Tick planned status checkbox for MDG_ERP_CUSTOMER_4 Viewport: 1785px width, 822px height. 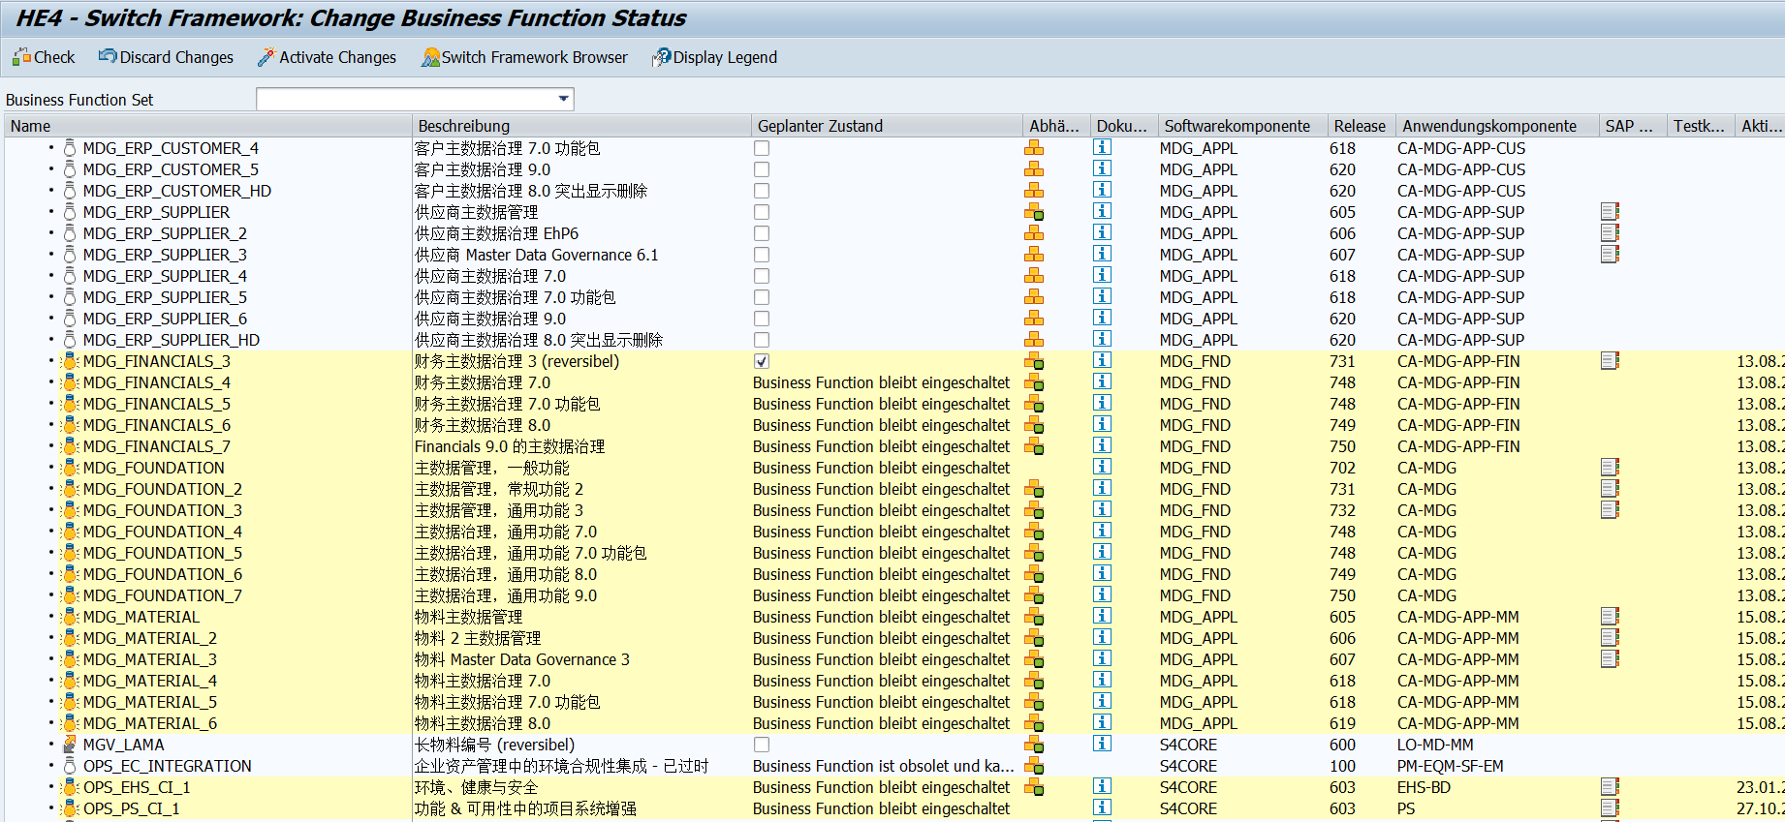(762, 148)
